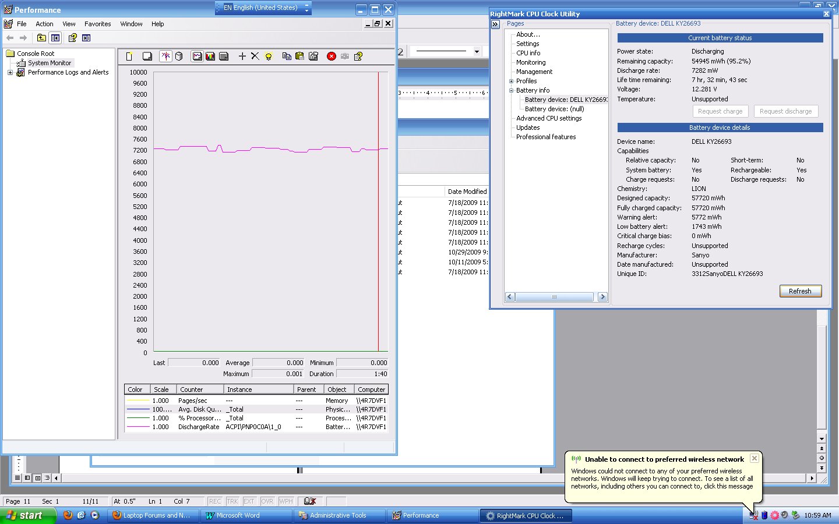Viewport: 839px width, 524px height.
Task: Click right arrow of RightMark tree horizontal scrollbar
Action: (x=602, y=297)
